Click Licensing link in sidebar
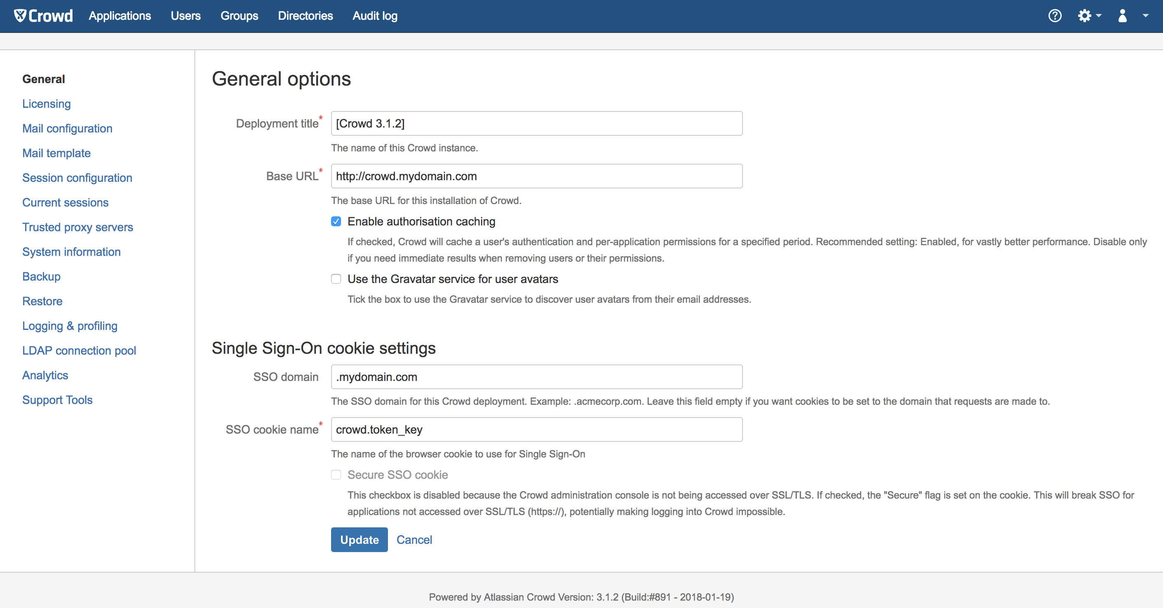1163x608 pixels. [46, 103]
